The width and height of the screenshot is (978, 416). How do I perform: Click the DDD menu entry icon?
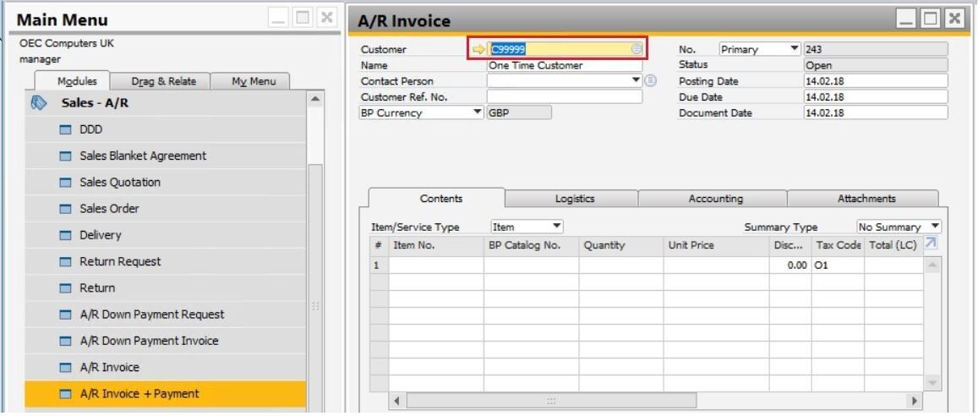click(x=65, y=129)
